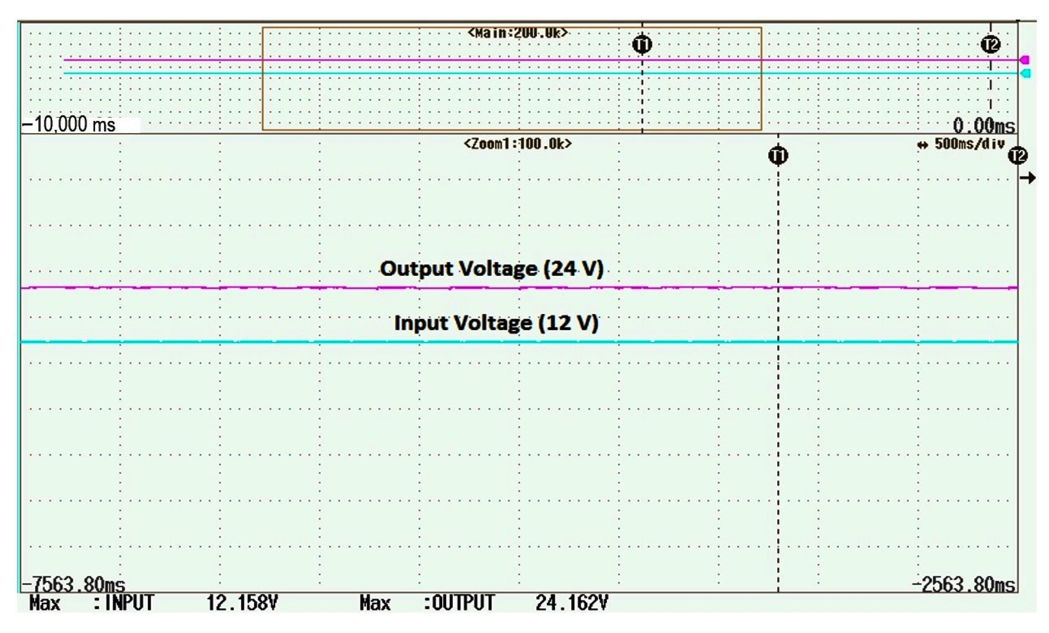Click the Max :INPUT measurement label
The height and width of the screenshot is (633, 1049).
[x=92, y=603]
